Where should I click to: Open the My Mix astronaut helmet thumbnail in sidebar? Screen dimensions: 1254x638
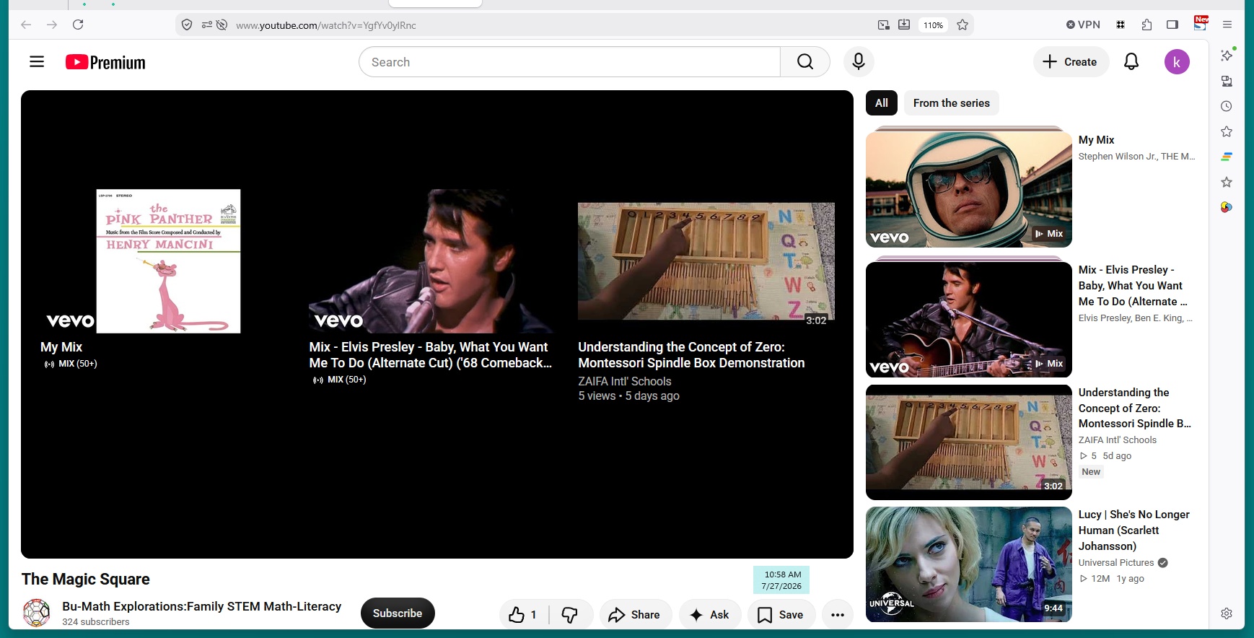click(969, 189)
